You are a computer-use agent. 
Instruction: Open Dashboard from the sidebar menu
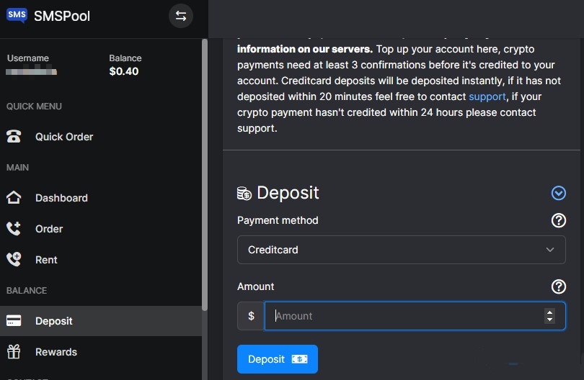[61, 198]
